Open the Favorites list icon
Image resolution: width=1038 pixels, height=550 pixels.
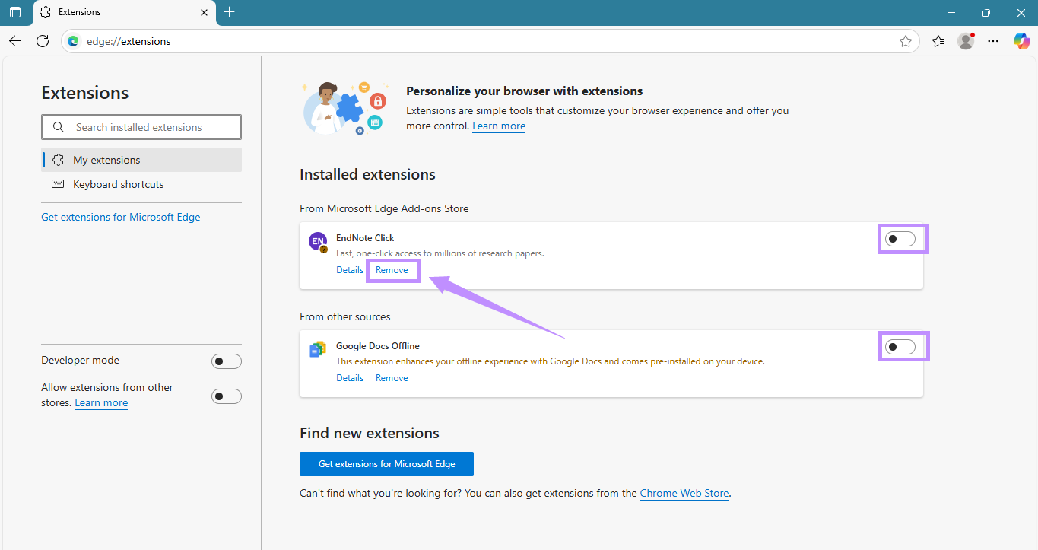point(938,41)
